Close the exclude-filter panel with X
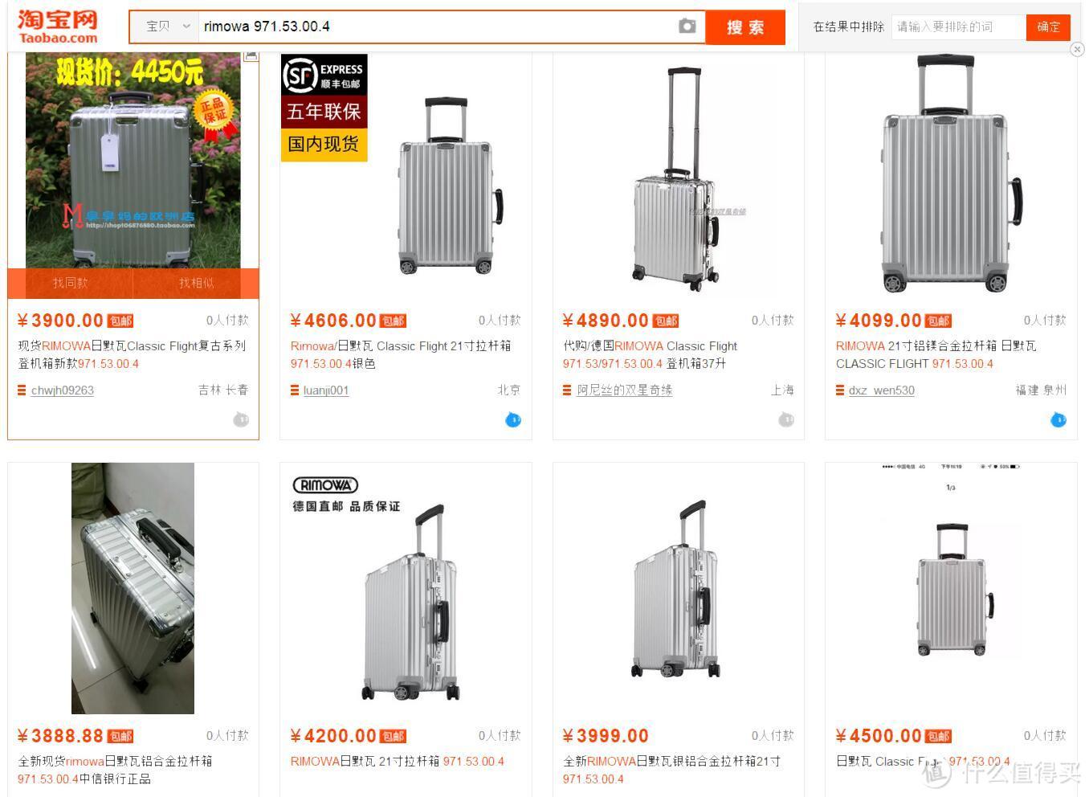The image size is (1089, 797). tap(1077, 50)
